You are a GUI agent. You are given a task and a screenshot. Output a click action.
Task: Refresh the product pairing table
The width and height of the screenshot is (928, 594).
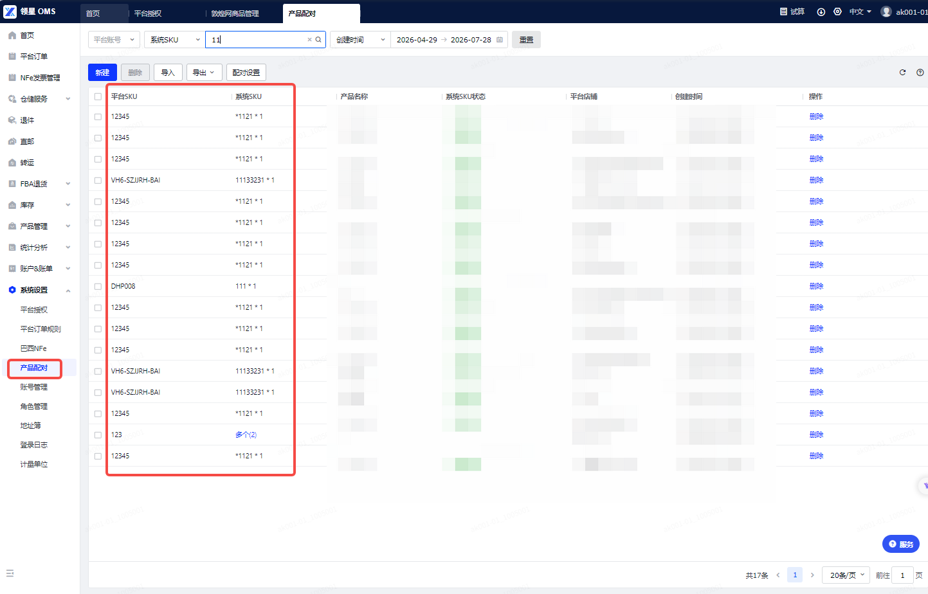pyautogui.click(x=902, y=73)
